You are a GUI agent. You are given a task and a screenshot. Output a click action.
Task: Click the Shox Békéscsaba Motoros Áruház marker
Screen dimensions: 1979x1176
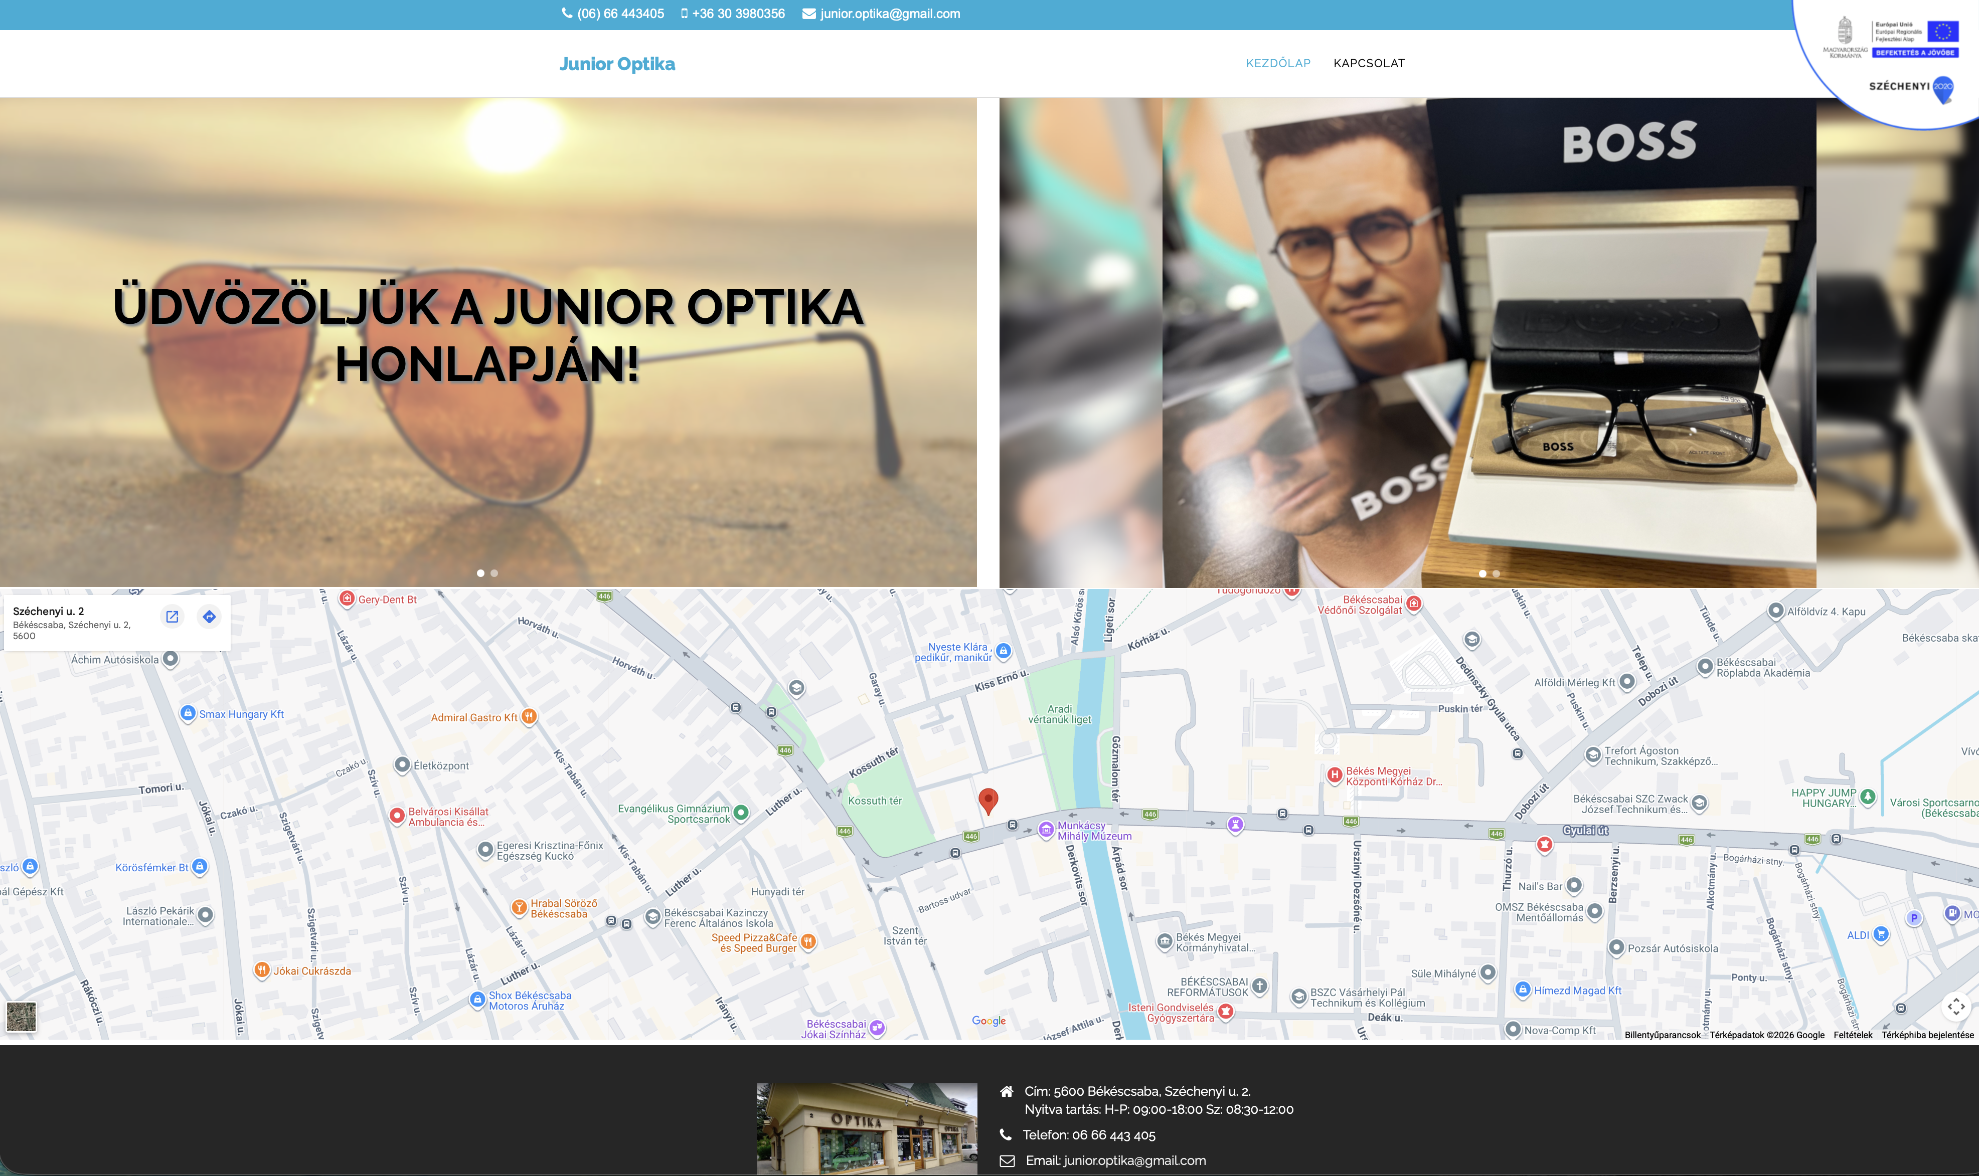[477, 999]
